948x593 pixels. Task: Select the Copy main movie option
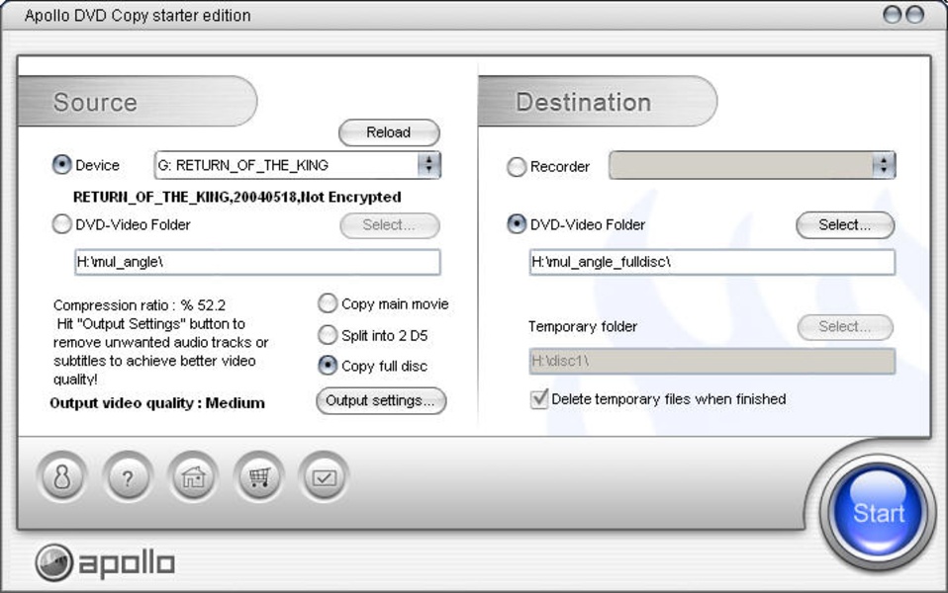click(328, 303)
